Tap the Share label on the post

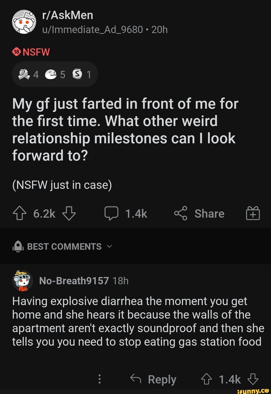[x=209, y=214]
